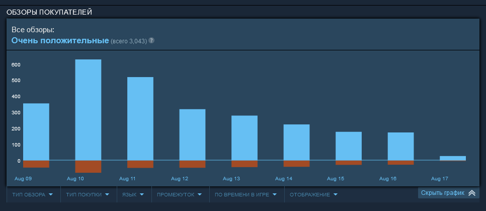Viewport: 486px width, 211px height.
Task: Select the Aug 11 negative orange bar
Action: tap(140, 165)
